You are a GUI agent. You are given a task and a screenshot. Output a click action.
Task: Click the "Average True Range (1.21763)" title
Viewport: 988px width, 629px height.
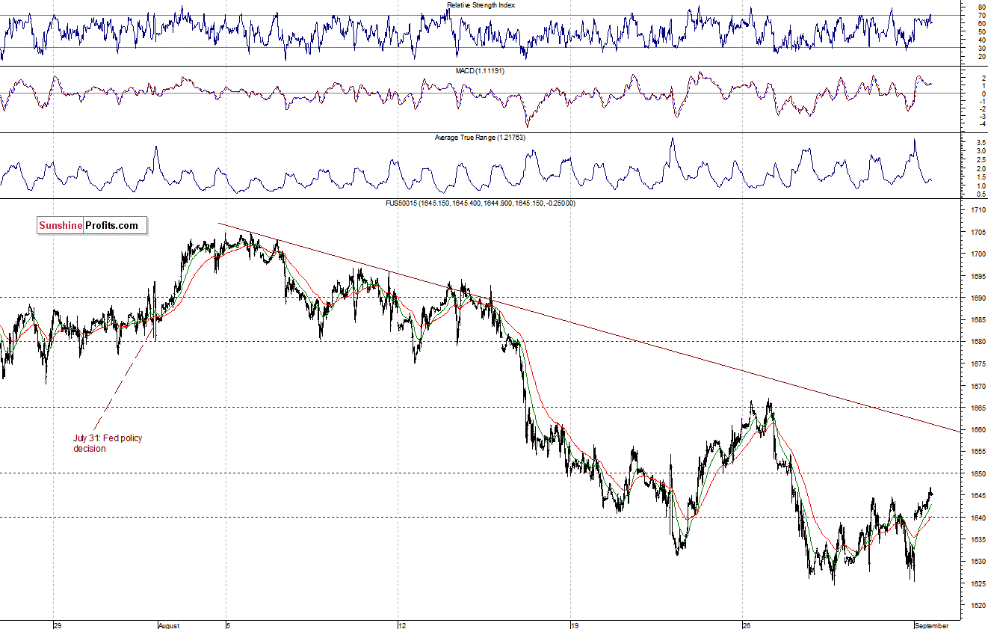pos(478,138)
